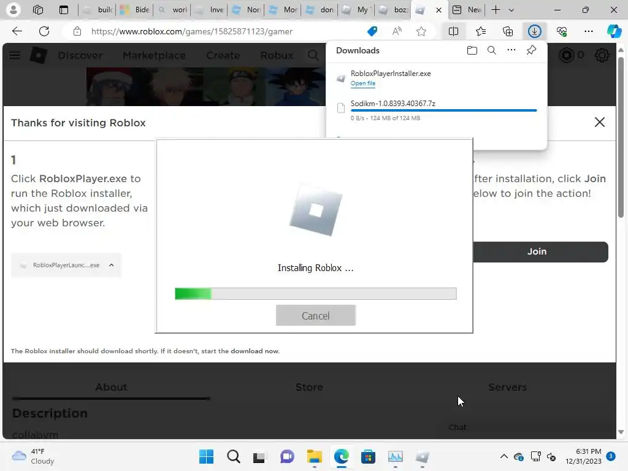Open the Edge profile avatar icon
Screen dimensions: 628x471
13,10
